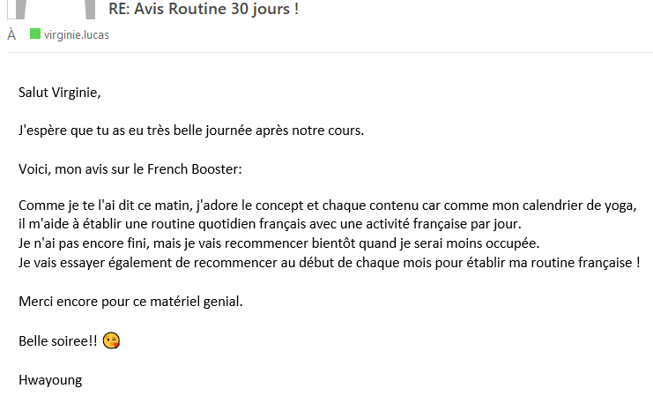
Task: Open the virginie.lucas recipient contact
Action: tap(76, 34)
